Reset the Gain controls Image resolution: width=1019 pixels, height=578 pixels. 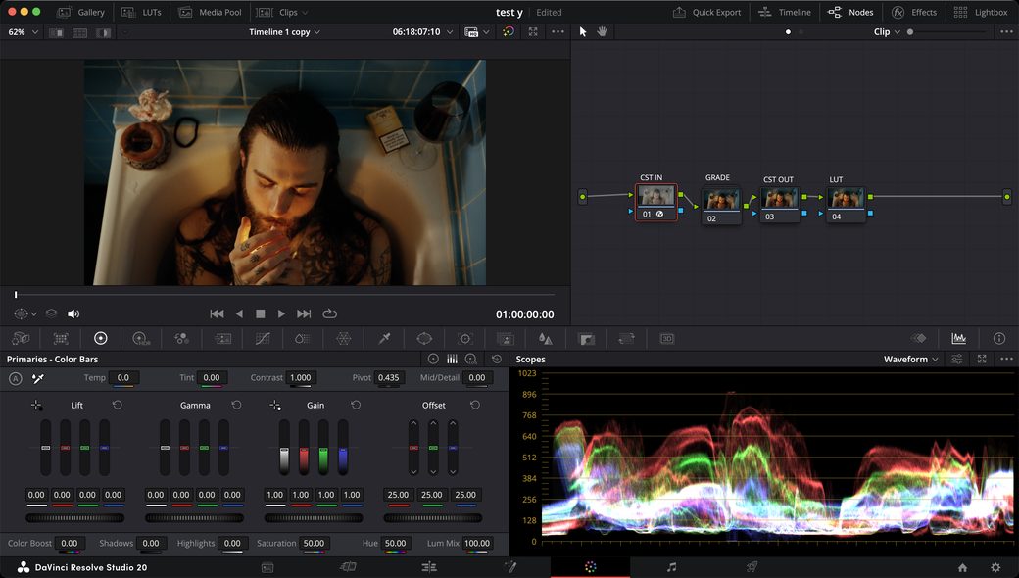(x=356, y=405)
